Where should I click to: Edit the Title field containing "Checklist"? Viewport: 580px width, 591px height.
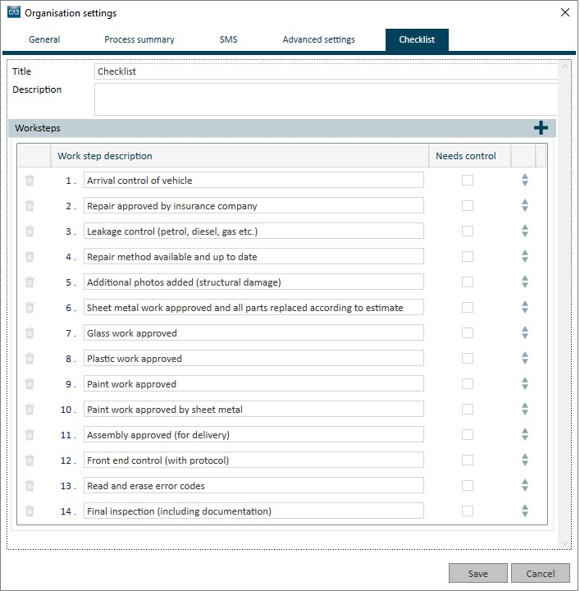[327, 71]
